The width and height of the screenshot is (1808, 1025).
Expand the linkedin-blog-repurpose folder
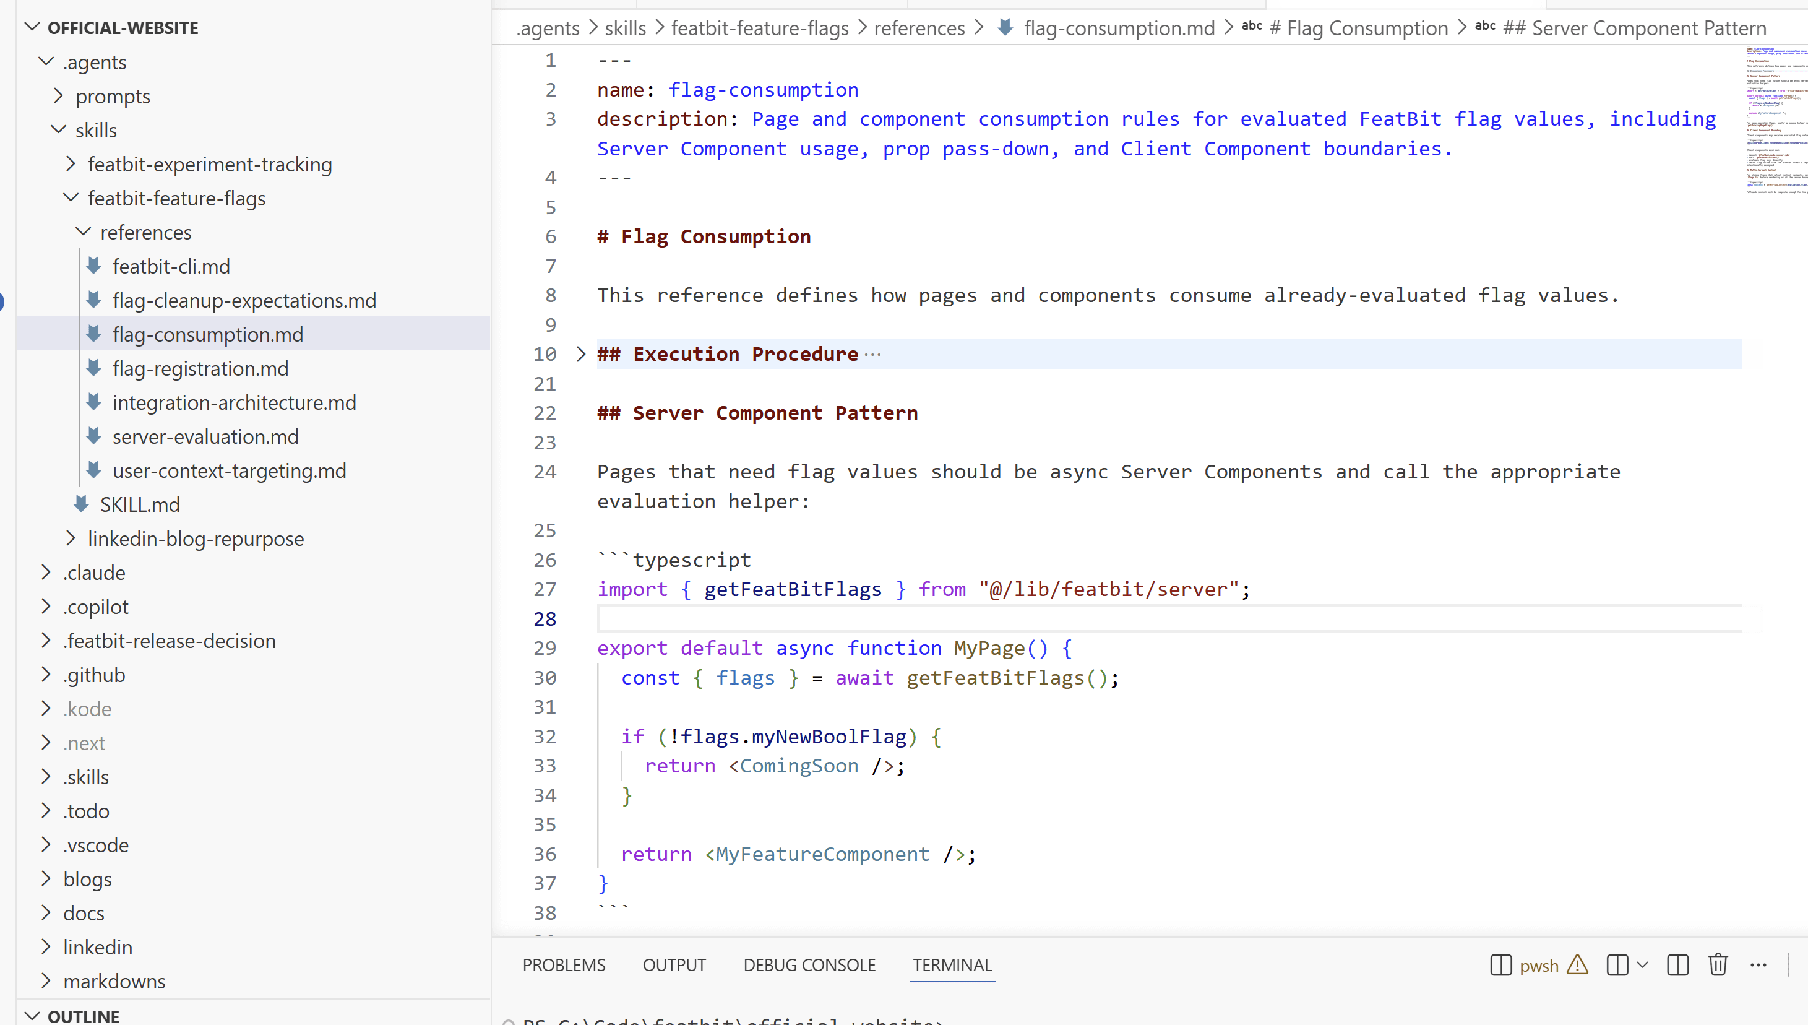pos(71,538)
